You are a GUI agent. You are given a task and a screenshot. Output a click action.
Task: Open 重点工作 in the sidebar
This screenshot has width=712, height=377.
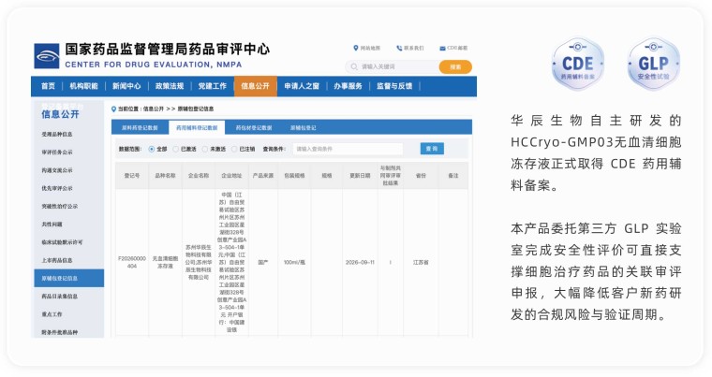pyautogui.click(x=52, y=314)
